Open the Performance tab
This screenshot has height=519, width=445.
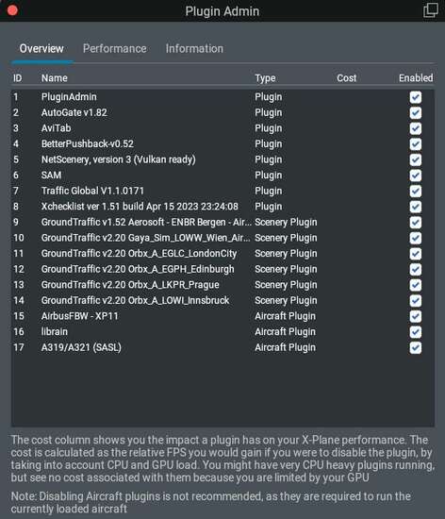click(115, 49)
